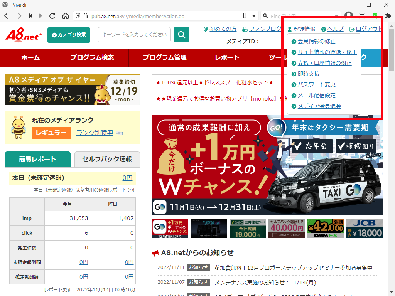Select 会員情報の修正 from the menu

point(316,41)
